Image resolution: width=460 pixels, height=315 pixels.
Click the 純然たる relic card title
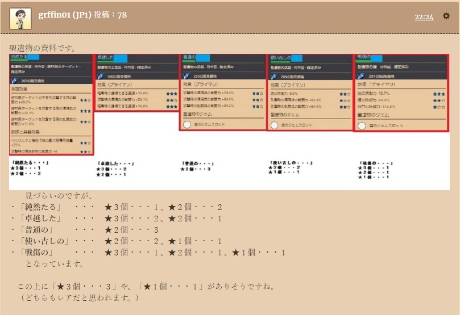pos(19,57)
